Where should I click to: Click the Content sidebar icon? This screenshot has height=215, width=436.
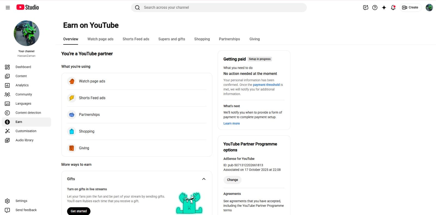pos(7,76)
